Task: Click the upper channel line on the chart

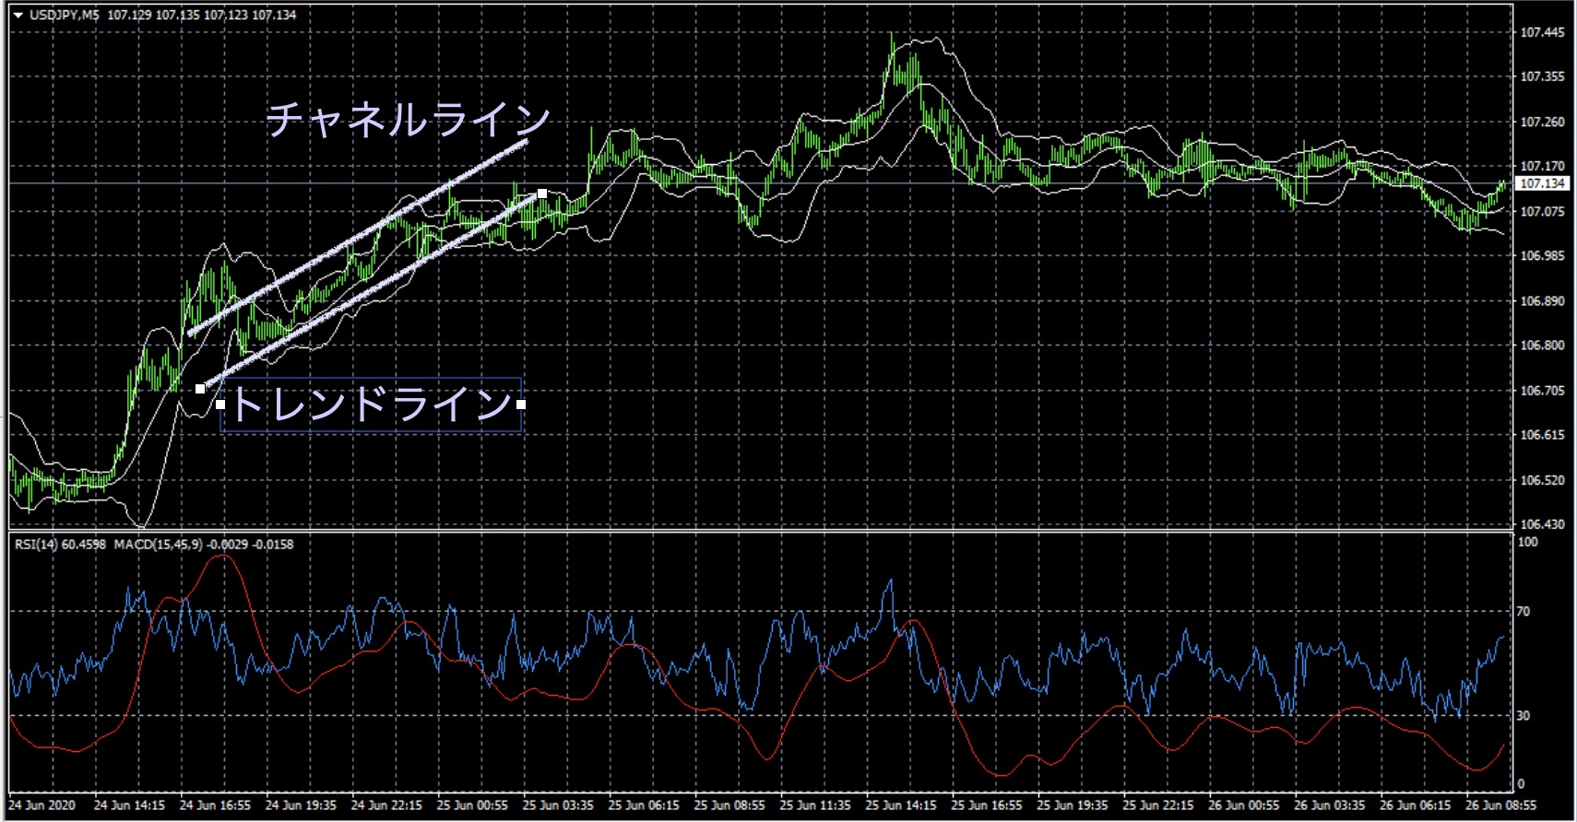Action: pos(357,238)
